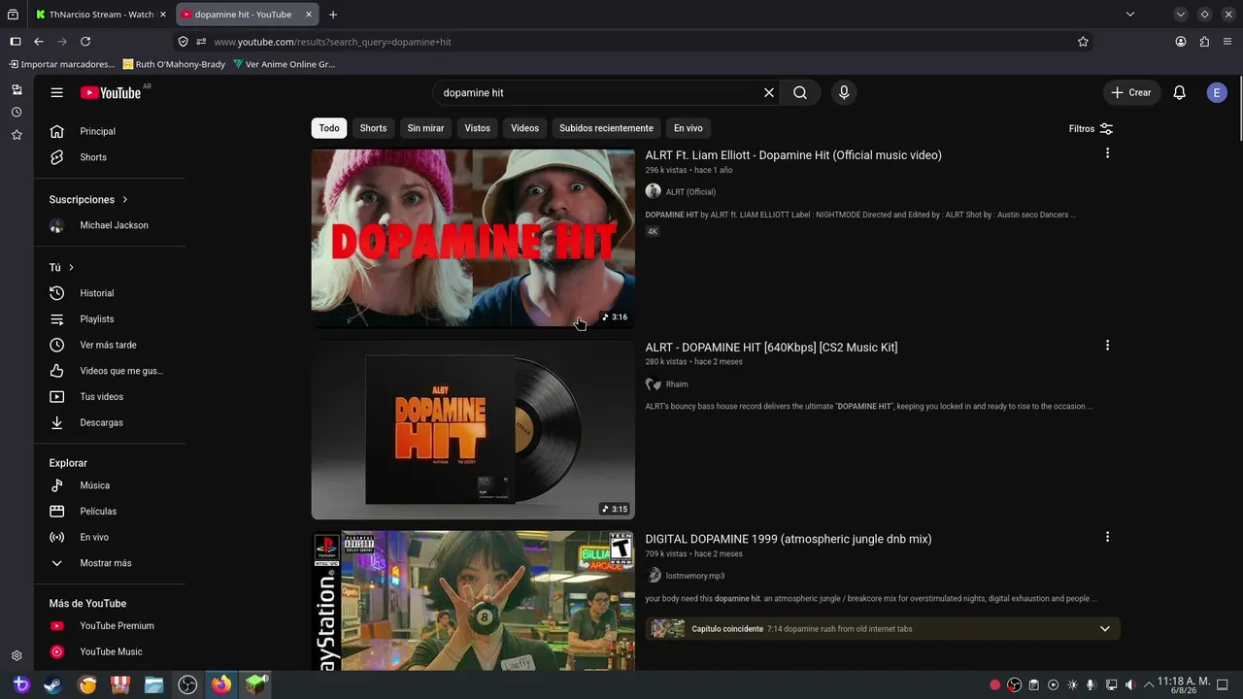Bookmark this page with the star
1243x699 pixels.
[x=1083, y=42]
